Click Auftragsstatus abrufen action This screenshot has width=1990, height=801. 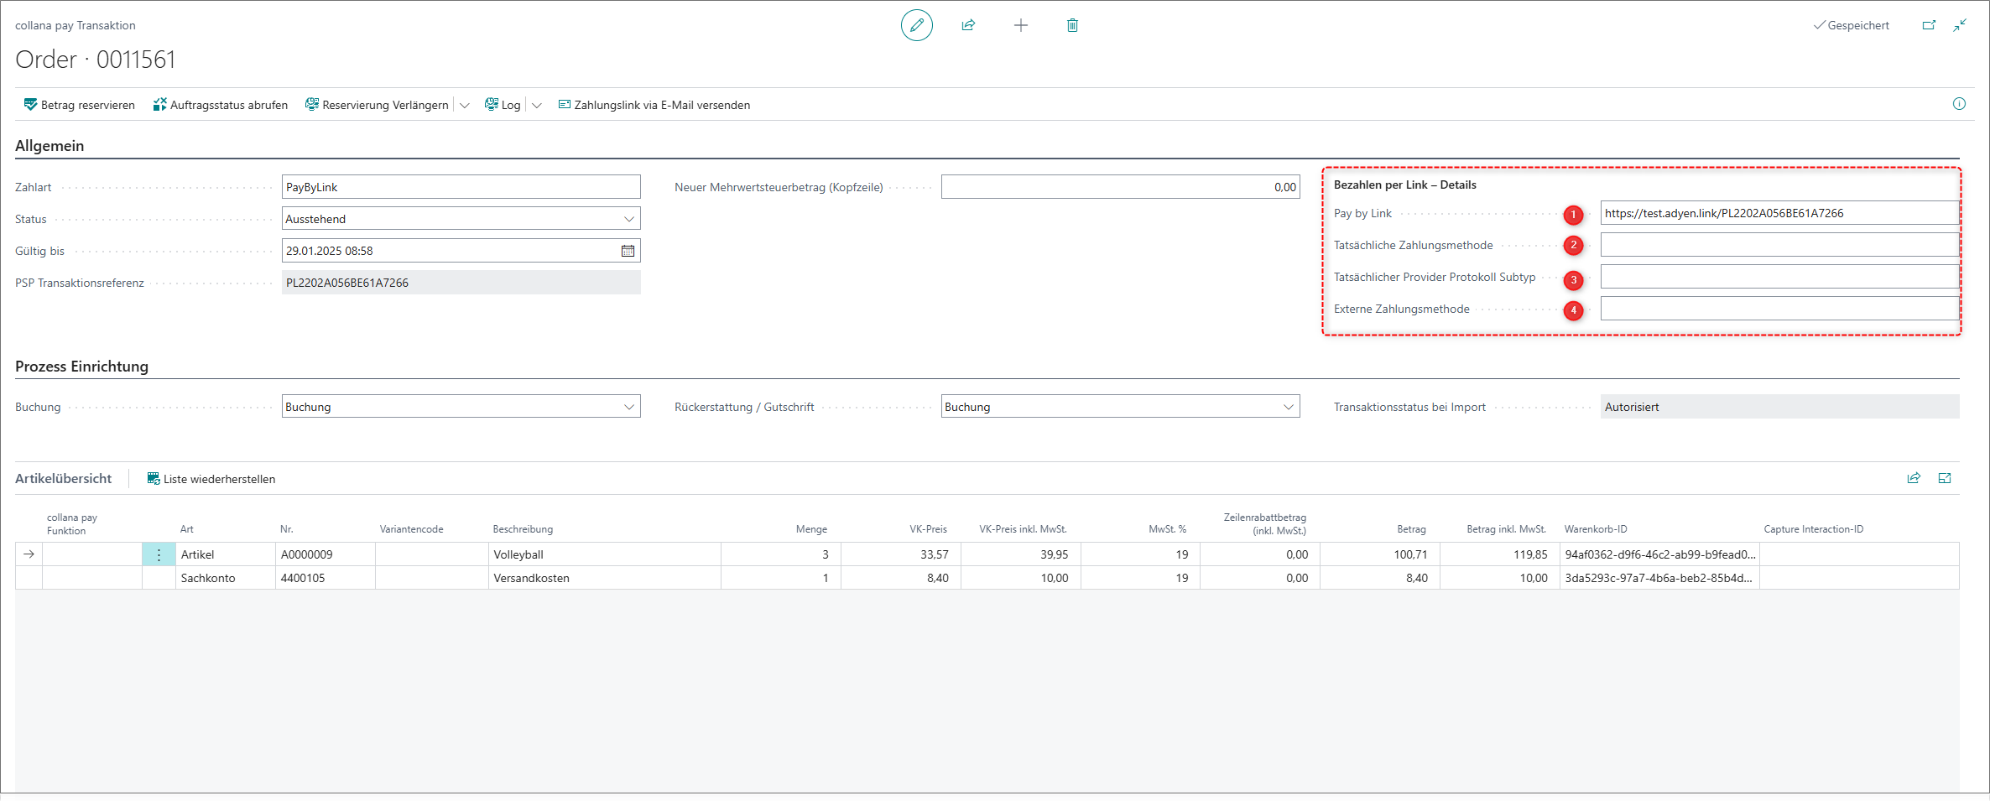(220, 105)
